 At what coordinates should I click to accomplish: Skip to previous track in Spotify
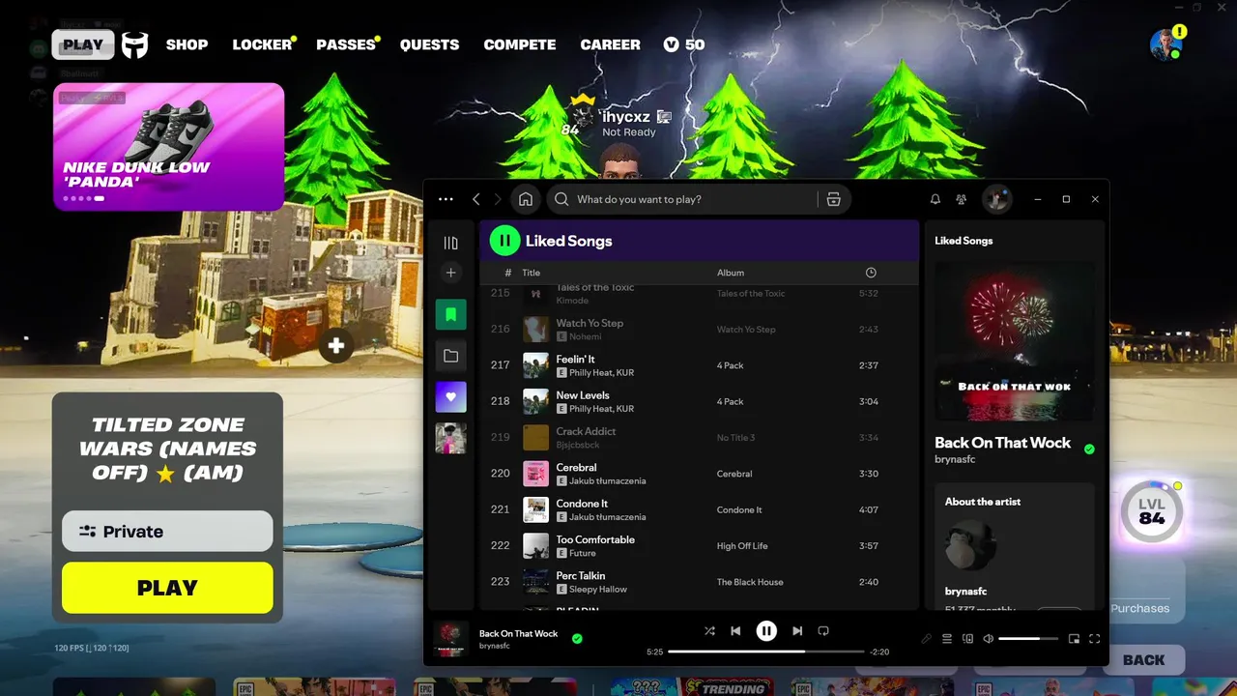coord(735,631)
